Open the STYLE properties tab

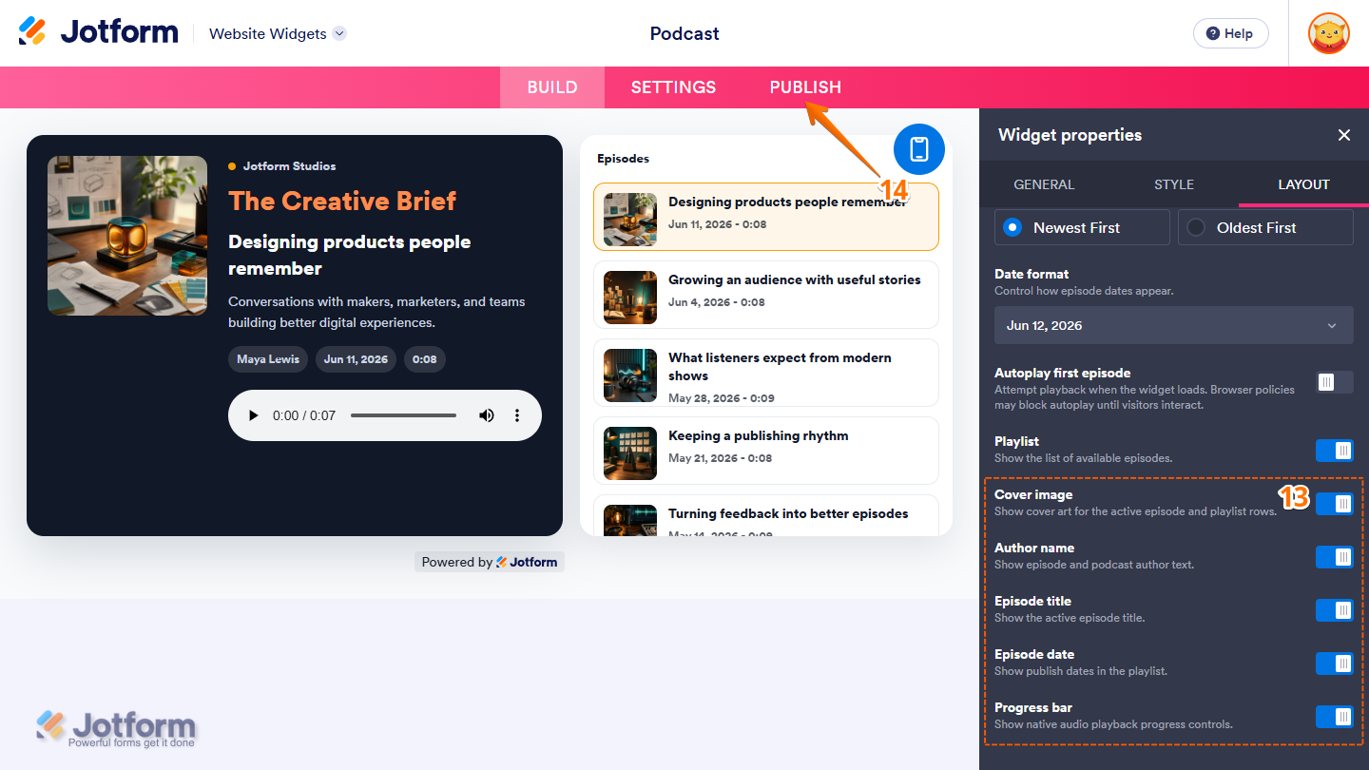(1173, 184)
